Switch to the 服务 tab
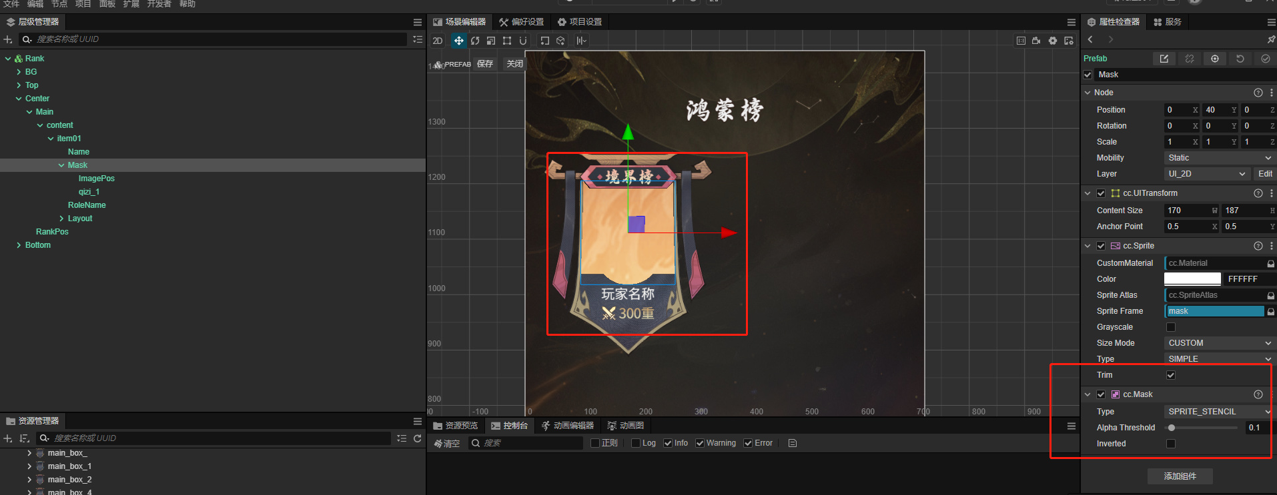 [1168, 22]
